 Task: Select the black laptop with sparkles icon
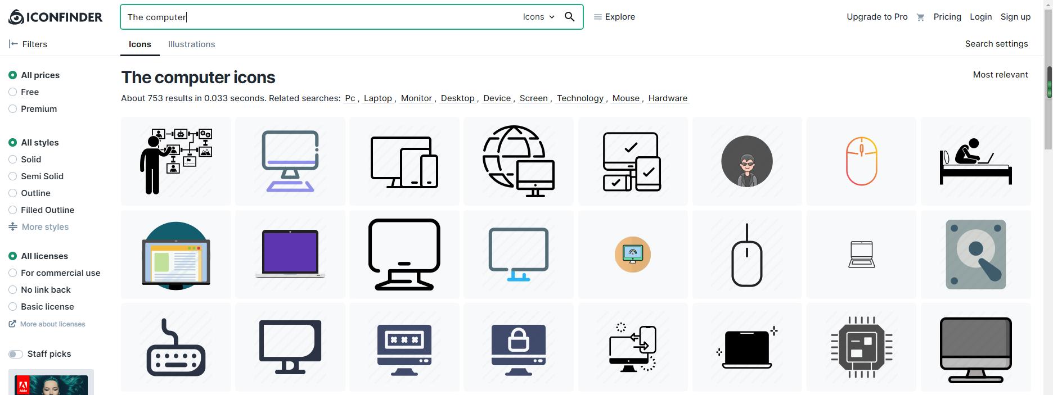(x=747, y=347)
